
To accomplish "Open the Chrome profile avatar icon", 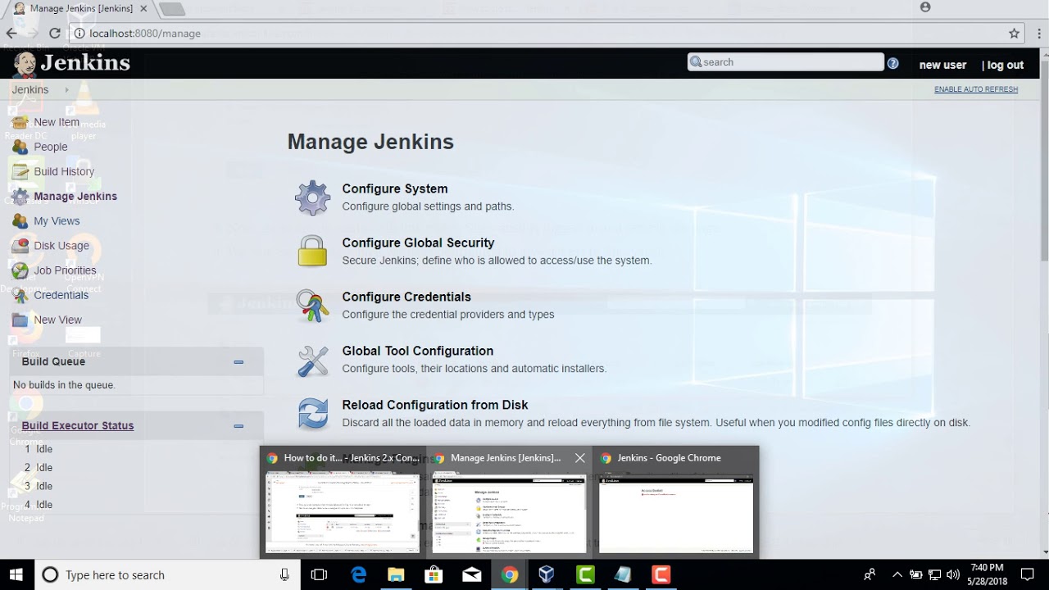I will (x=925, y=7).
